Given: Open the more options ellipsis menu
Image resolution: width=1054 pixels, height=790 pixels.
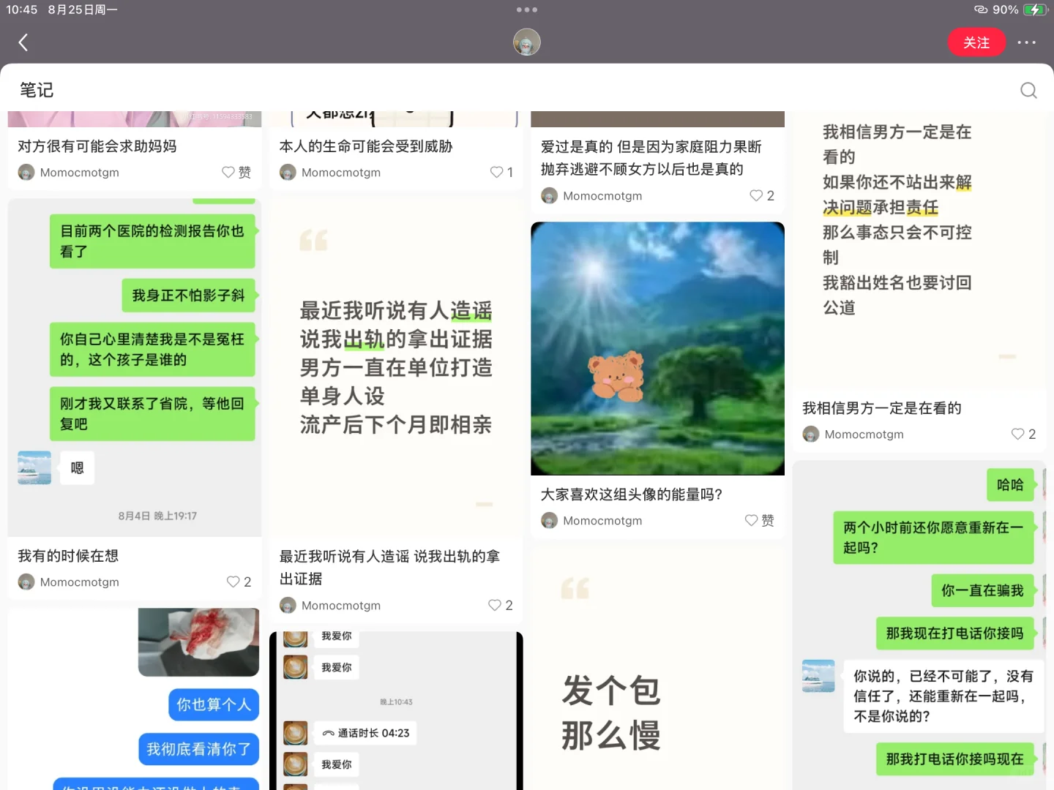Looking at the screenshot, I should (1028, 42).
